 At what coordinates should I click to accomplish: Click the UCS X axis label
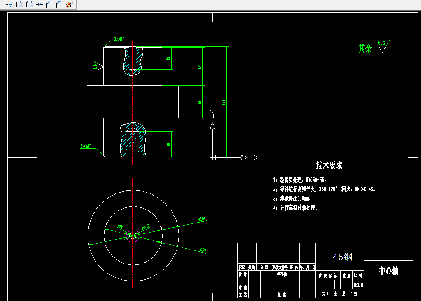(256, 158)
